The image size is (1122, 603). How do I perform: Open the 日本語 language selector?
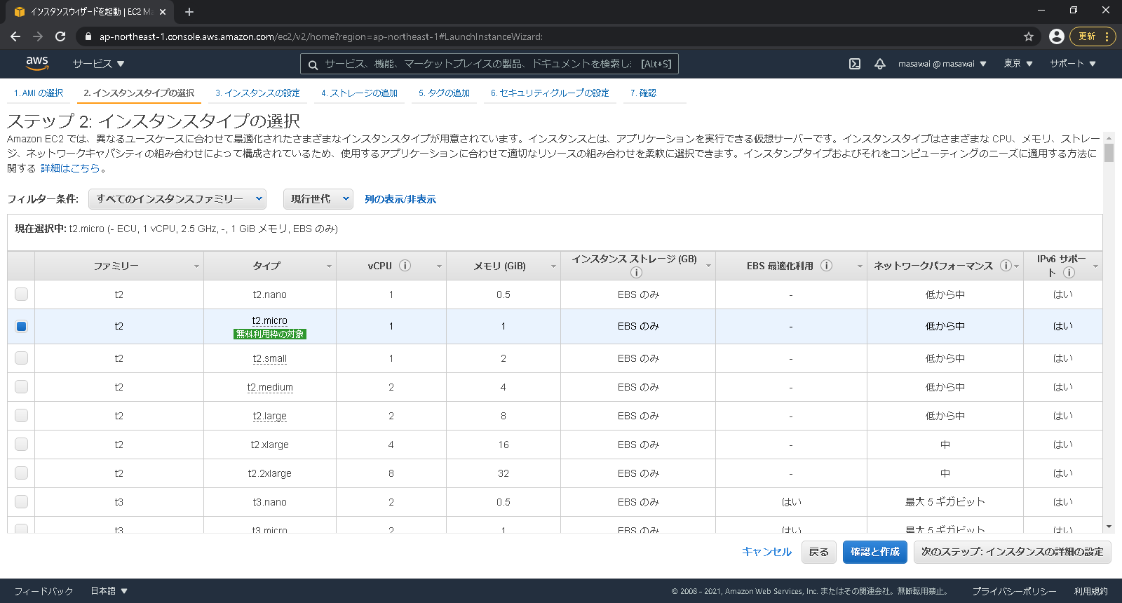click(109, 591)
